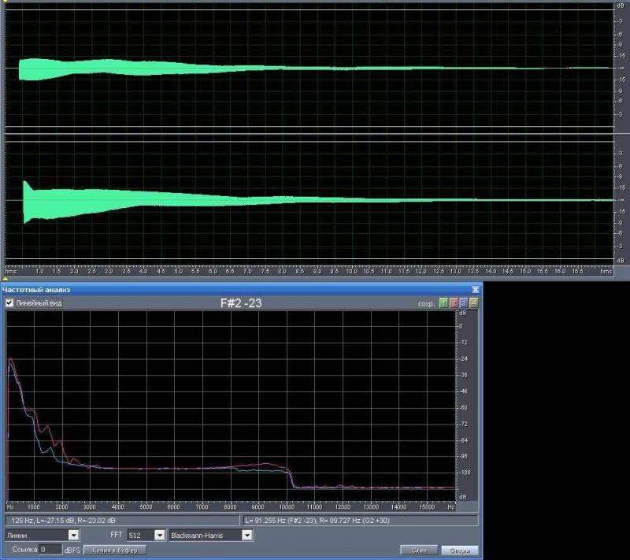This screenshot has width=630, height=560.
Task: Click the сохр. label
Action: pyautogui.click(x=426, y=304)
